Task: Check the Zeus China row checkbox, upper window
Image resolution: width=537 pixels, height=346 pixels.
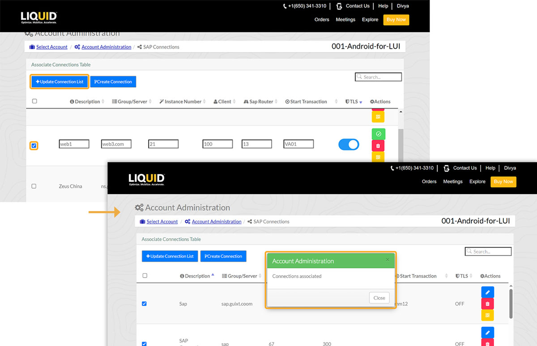Action: (34, 186)
